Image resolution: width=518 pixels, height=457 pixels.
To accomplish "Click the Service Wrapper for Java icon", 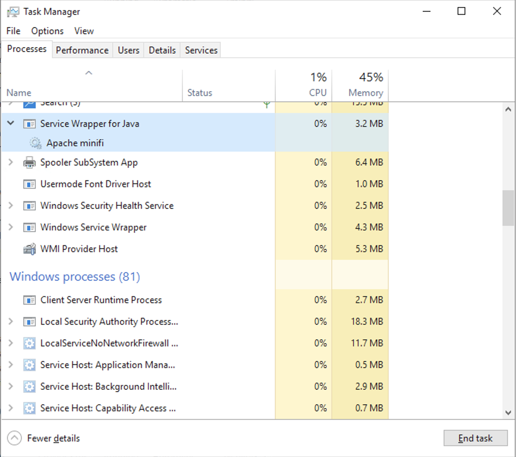I will 29,124.
